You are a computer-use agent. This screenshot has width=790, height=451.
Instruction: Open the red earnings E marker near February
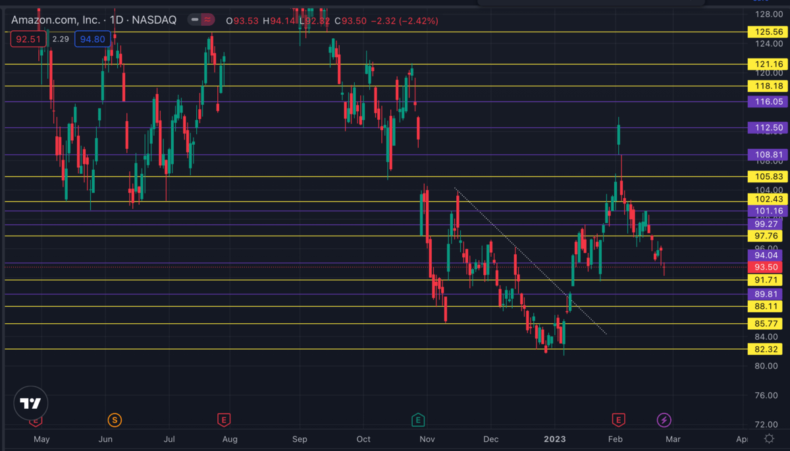click(618, 419)
